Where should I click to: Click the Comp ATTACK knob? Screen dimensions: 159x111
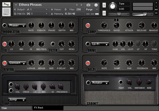pos(129,25)
